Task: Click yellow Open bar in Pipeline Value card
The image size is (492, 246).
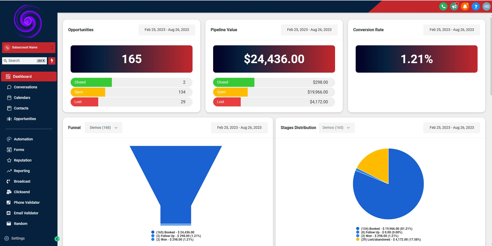Action: (230, 92)
